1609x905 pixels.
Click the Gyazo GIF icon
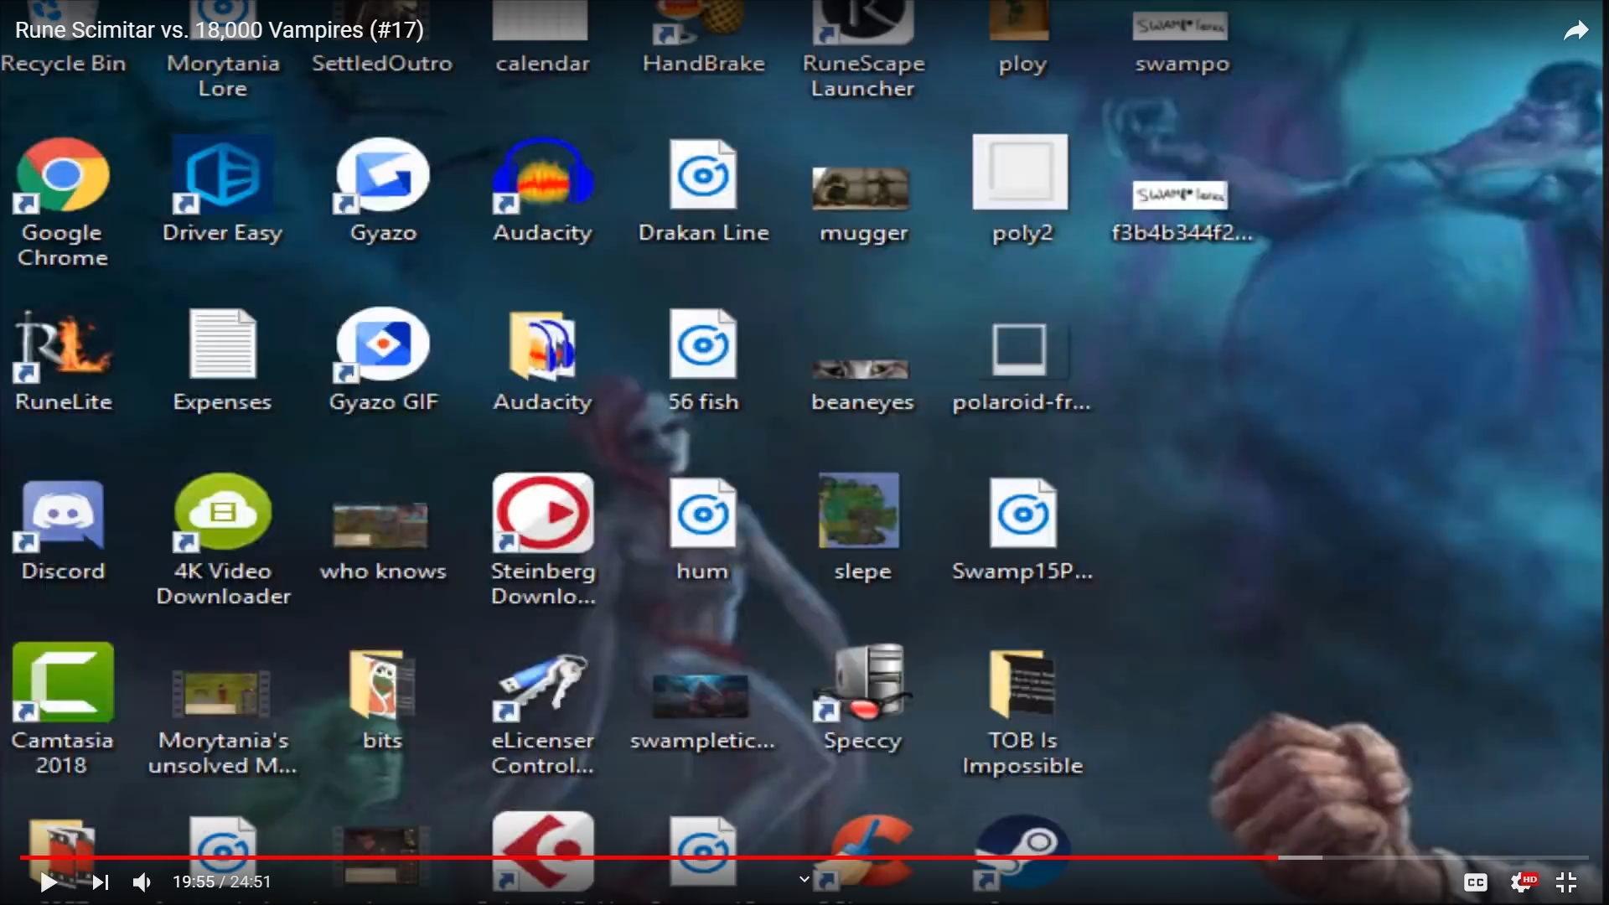point(383,345)
